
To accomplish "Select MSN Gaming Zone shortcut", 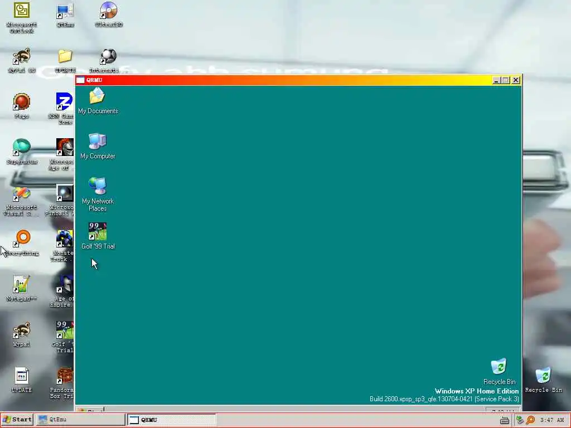I will click(x=62, y=109).
